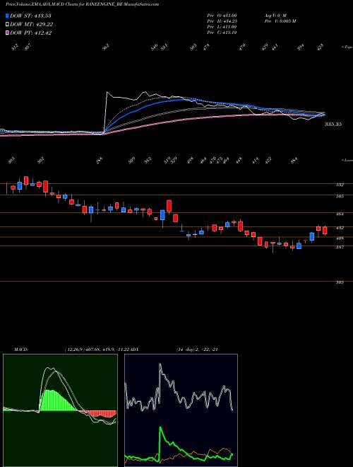Click the white price spike on the EMA chart
This screenshot has height=467, width=353.
pyautogui.click(x=107, y=93)
